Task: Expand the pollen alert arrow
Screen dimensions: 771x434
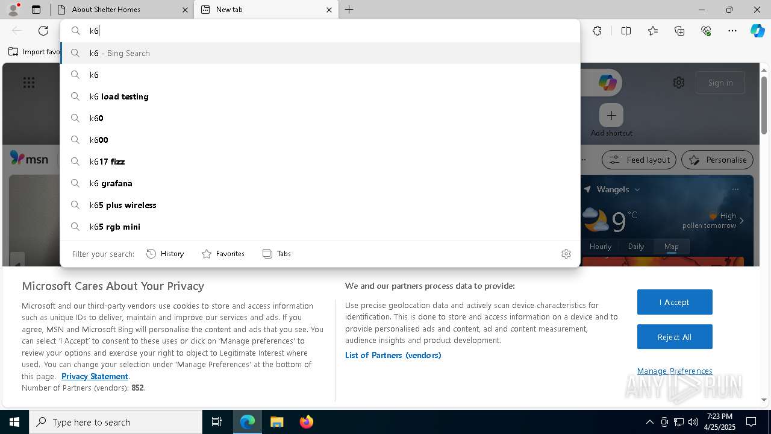Action: [741, 221]
